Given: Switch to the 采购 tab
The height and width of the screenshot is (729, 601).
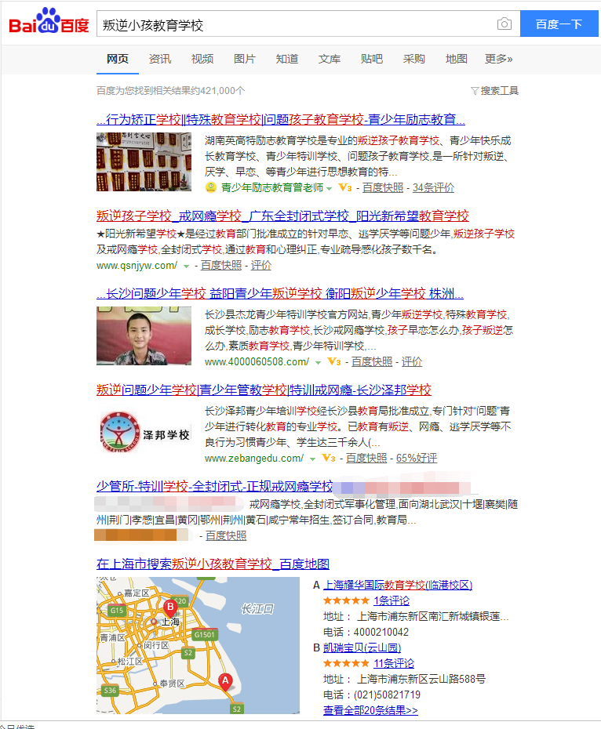Looking at the screenshot, I should click(413, 59).
